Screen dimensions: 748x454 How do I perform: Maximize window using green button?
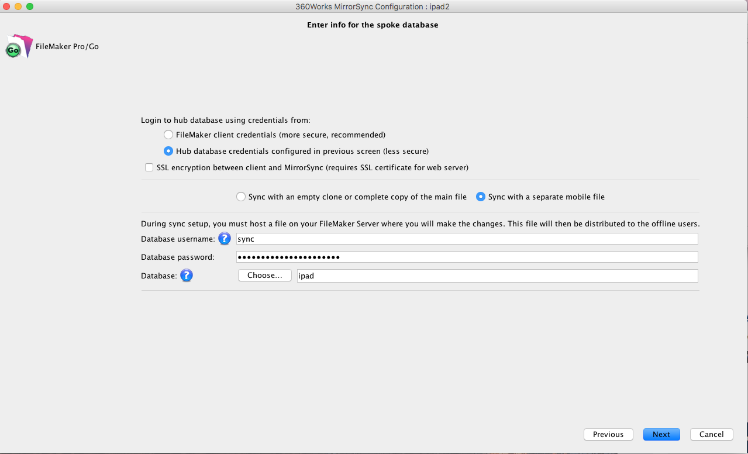[30, 6]
